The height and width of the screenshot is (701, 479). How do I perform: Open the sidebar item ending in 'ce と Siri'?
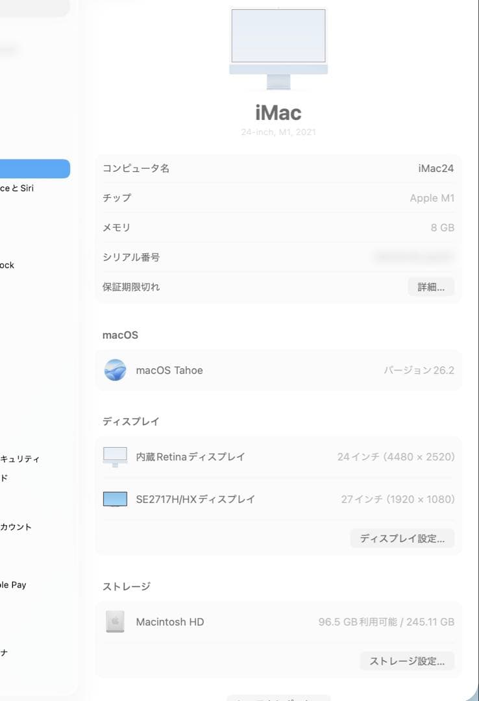coord(17,188)
